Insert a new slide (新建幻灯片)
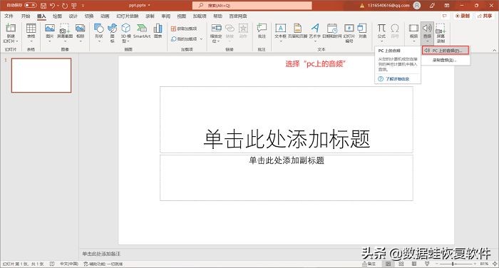 [11, 33]
